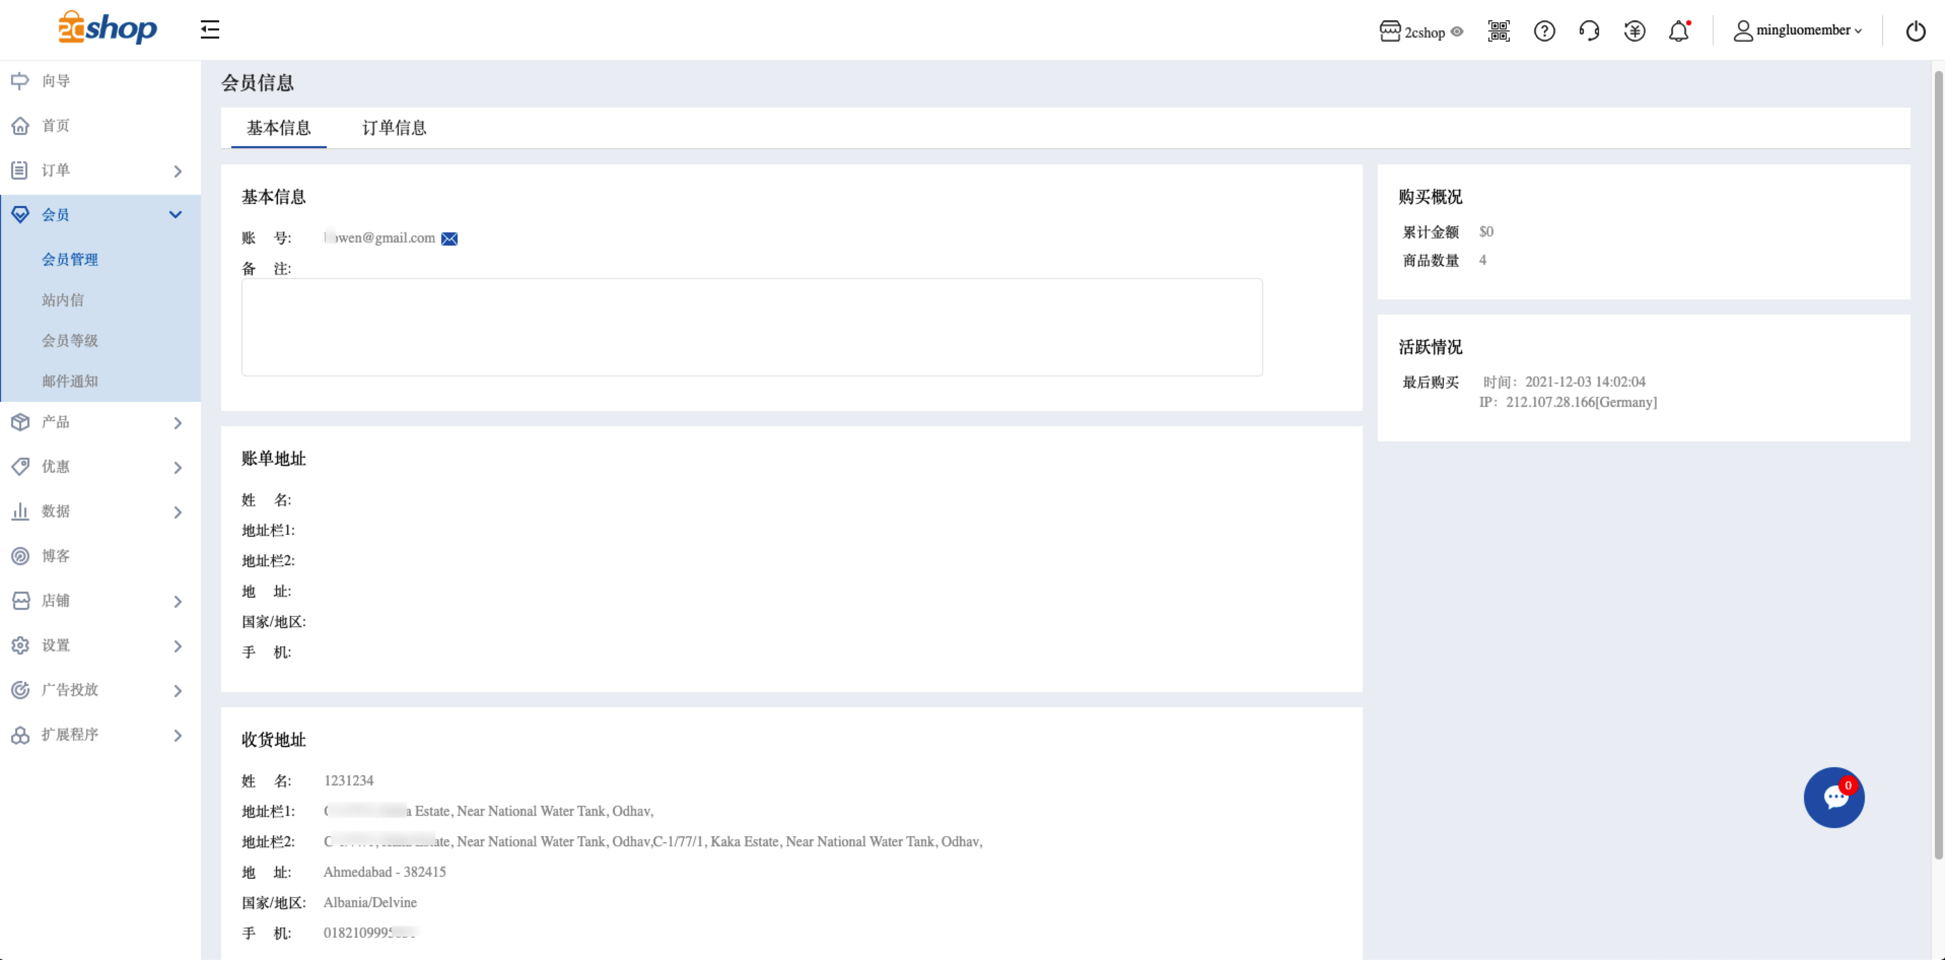Click the Ahmedabad - 382415 address text

click(x=385, y=872)
